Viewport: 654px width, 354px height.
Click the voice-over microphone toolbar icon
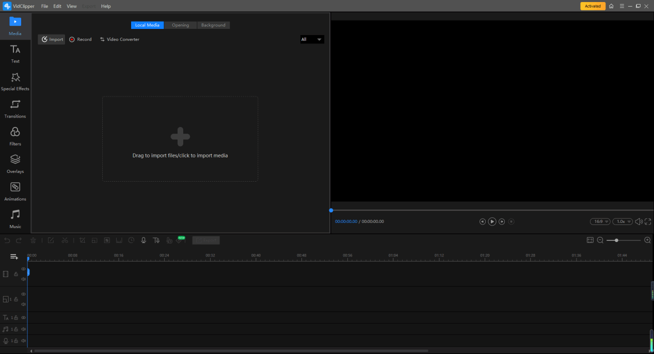[x=143, y=240]
